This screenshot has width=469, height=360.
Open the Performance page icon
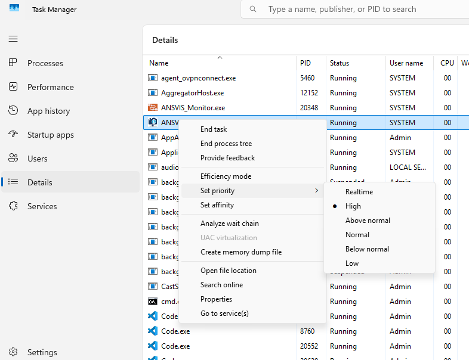(x=13, y=87)
